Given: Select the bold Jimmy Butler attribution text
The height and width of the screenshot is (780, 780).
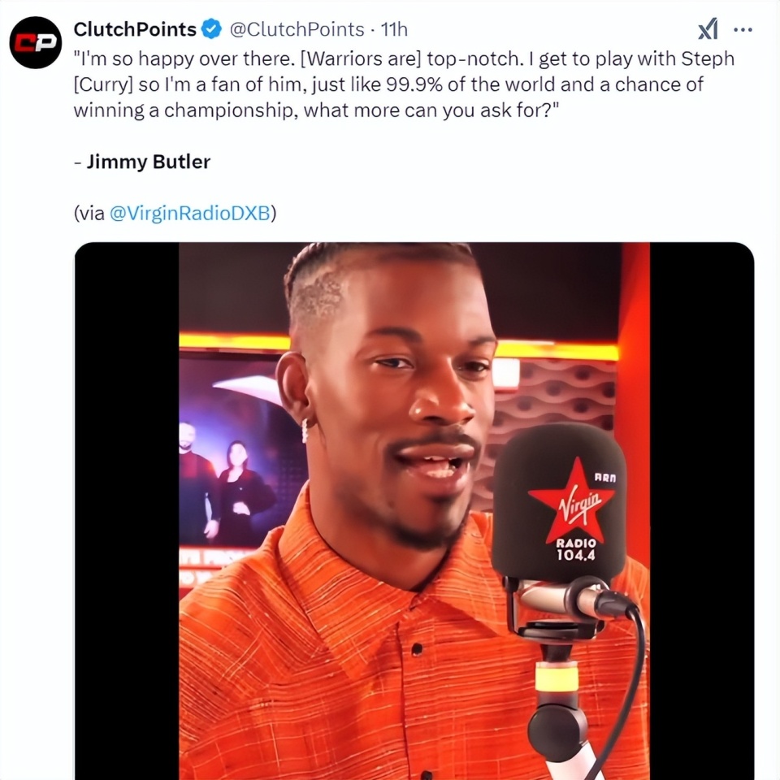Looking at the screenshot, I should pos(148,162).
